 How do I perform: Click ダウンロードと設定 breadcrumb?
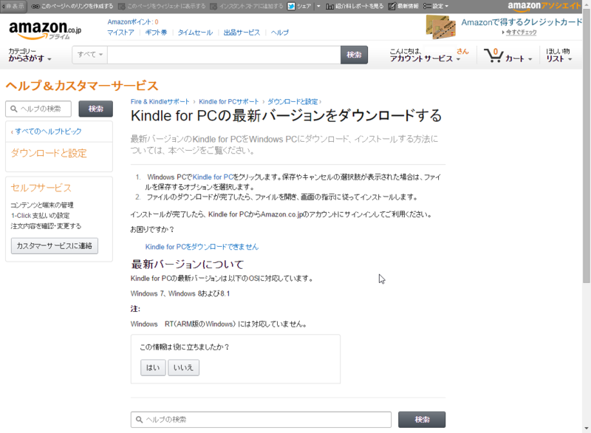pos(293,102)
